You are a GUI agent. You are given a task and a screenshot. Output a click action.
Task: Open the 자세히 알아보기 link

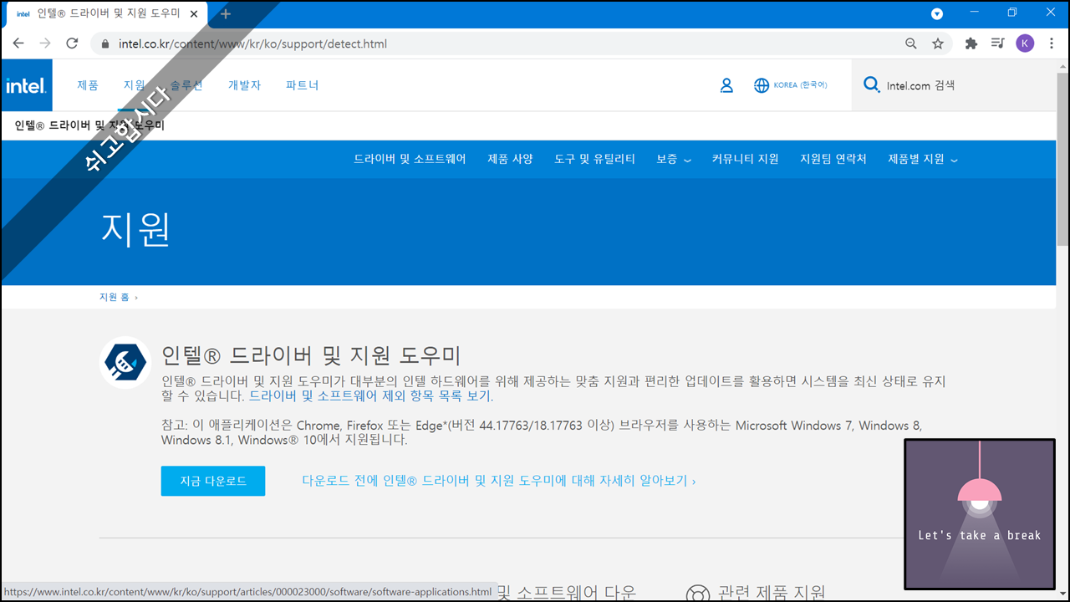(x=498, y=481)
